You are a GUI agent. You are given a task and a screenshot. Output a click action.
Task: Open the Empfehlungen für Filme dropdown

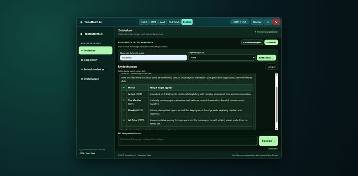point(222,58)
